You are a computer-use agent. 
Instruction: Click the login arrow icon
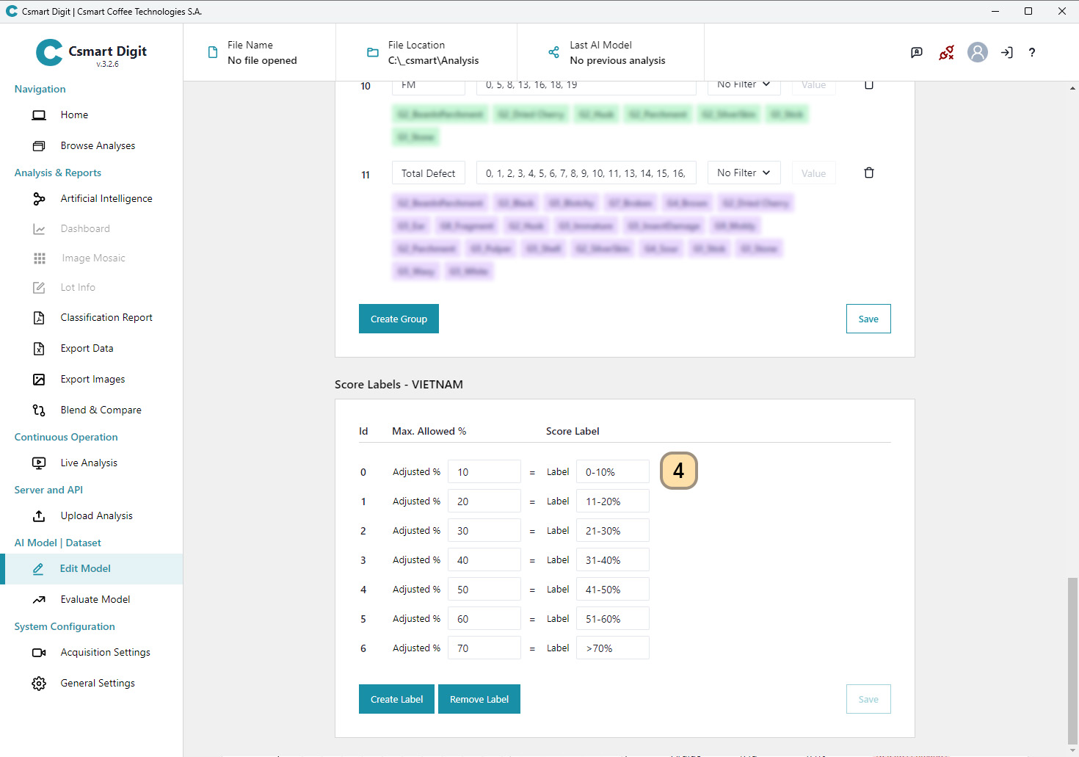(x=1006, y=52)
